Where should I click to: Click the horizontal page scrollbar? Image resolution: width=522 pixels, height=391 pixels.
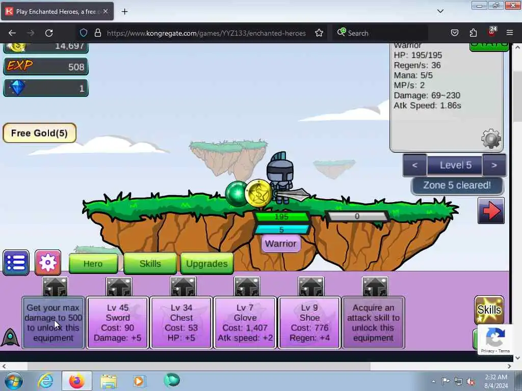pos(199,367)
